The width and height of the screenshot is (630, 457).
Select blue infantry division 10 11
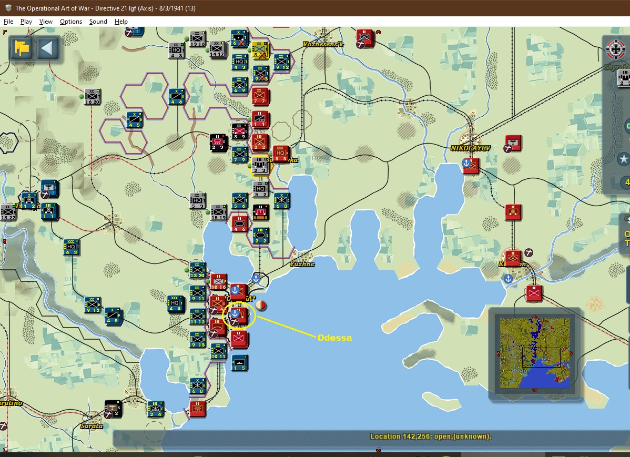click(x=218, y=350)
